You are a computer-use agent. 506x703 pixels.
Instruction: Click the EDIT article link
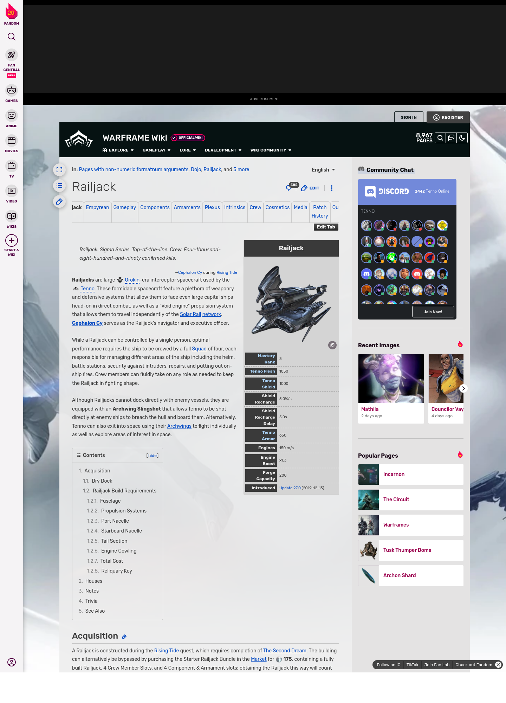(310, 188)
